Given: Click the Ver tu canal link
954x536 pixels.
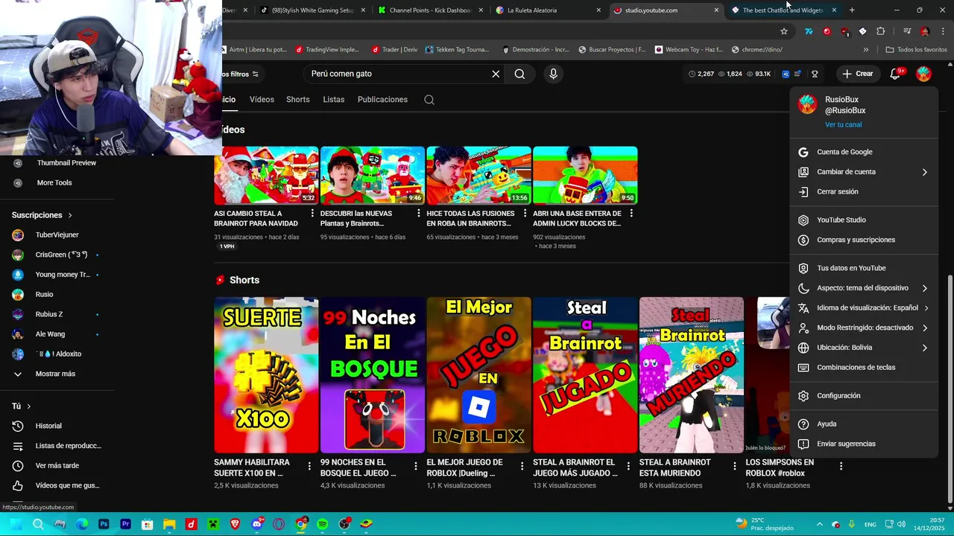Looking at the screenshot, I should click(x=843, y=125).
